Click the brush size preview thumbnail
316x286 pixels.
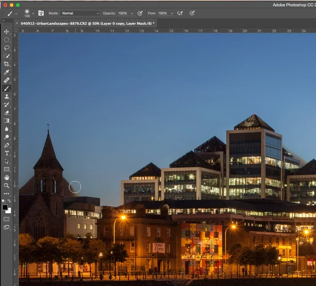(27, 13)
